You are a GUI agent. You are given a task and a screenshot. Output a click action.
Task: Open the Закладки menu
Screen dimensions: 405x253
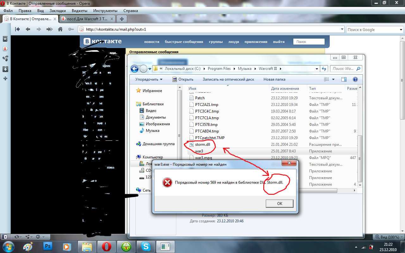click(58, 11)
